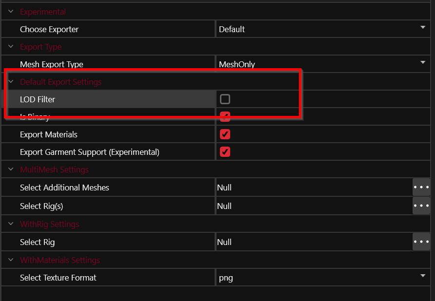
Task: Toggle Export Garment Support (Experimental) checkbox
Action: (225, 152)
